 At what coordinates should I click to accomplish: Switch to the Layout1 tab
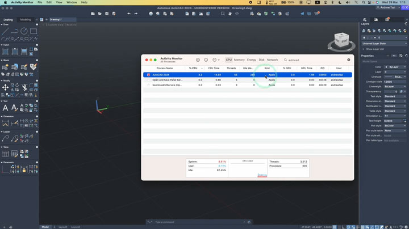[x=63, y=227]
